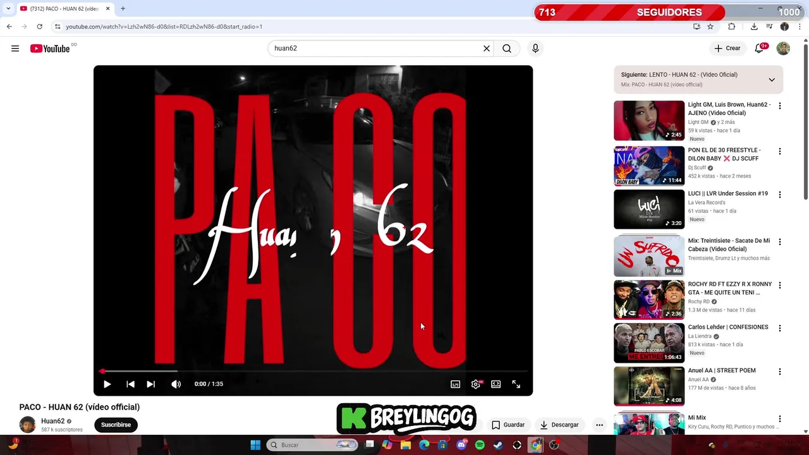This screenshot has width=809, height=455.
Task: Switch to the PACO - HUAN 62 tab
Action: coord(63,9)
